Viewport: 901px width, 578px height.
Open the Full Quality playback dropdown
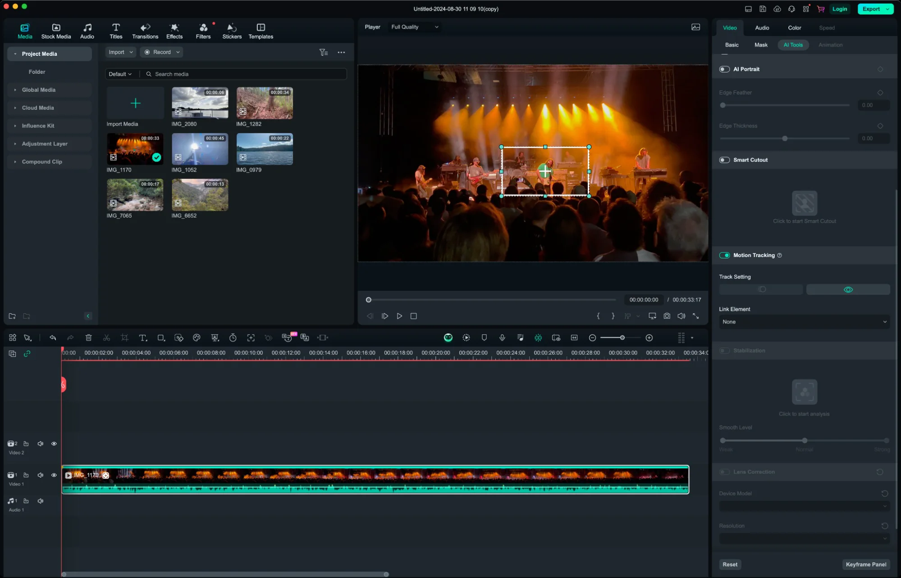point(413,27)
